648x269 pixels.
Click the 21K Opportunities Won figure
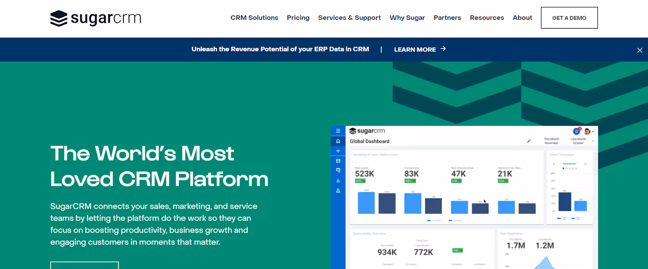505,174
